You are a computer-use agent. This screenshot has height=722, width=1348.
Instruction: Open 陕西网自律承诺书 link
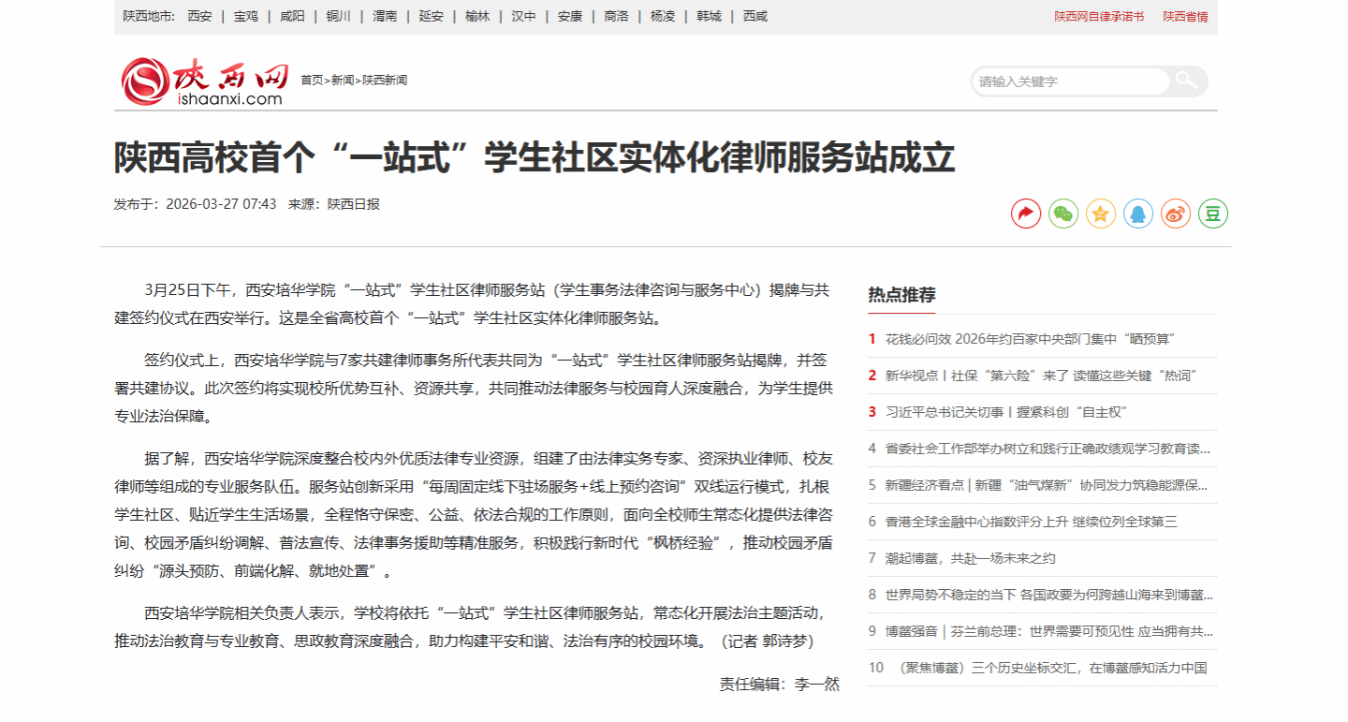(1099, 17)
